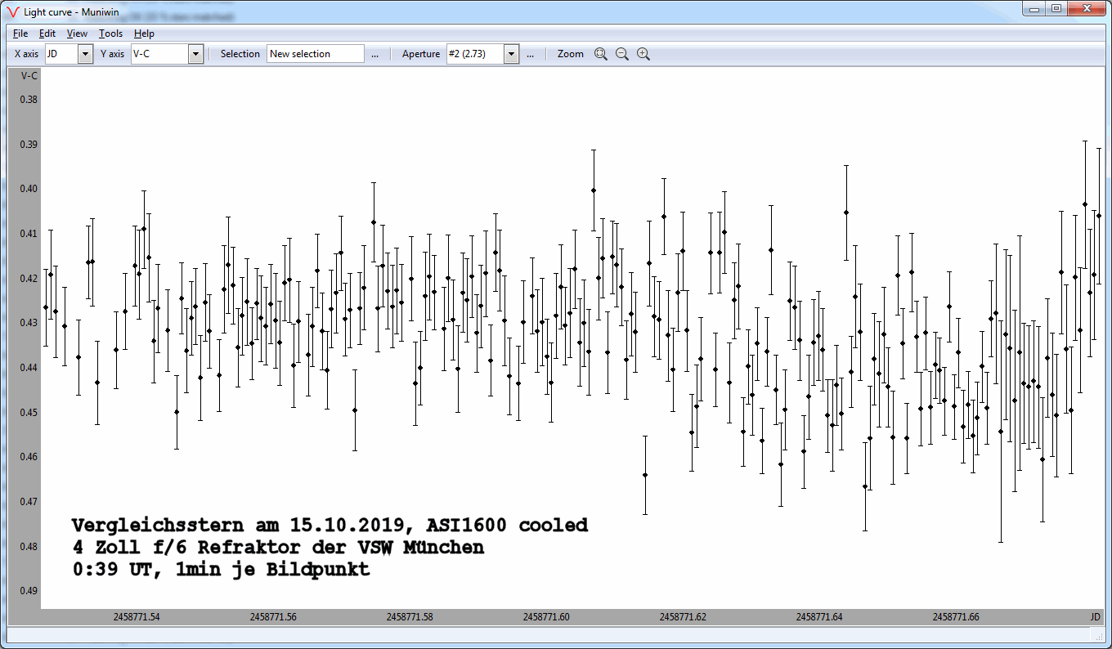
Task: Click the zoom in magnifier icon
Action: coord(643,54)
